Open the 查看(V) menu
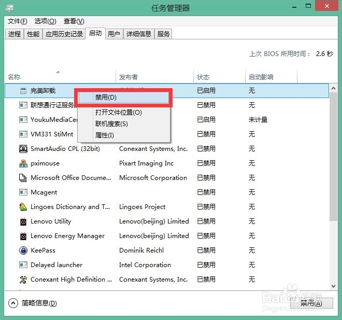This screenshot has width=342, height=320. [x=74, y=21]
